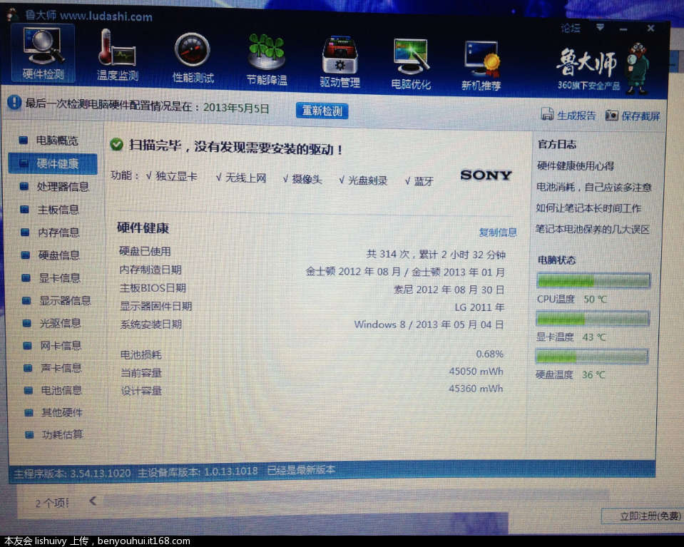Click the 索尼 2012 年 08 月 30 日 BIOS date
The height and width of the screenshot is (547, 684).
(449, 290)
